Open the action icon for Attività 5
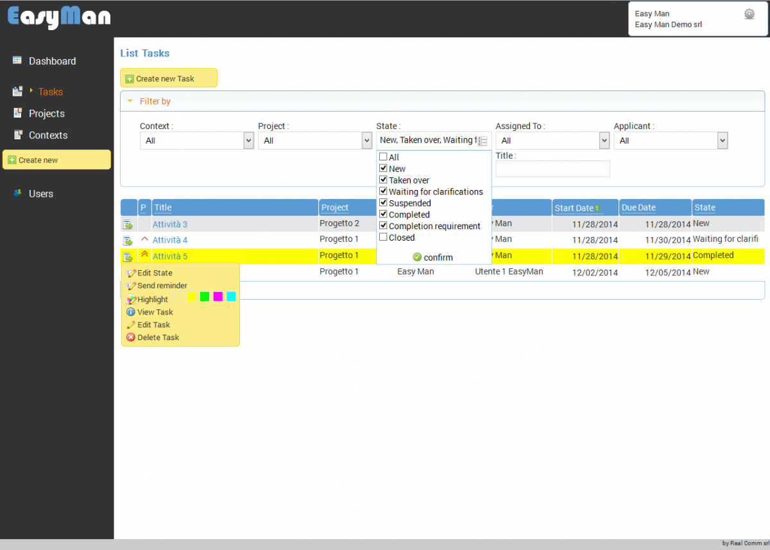 (x=128, y=257)
